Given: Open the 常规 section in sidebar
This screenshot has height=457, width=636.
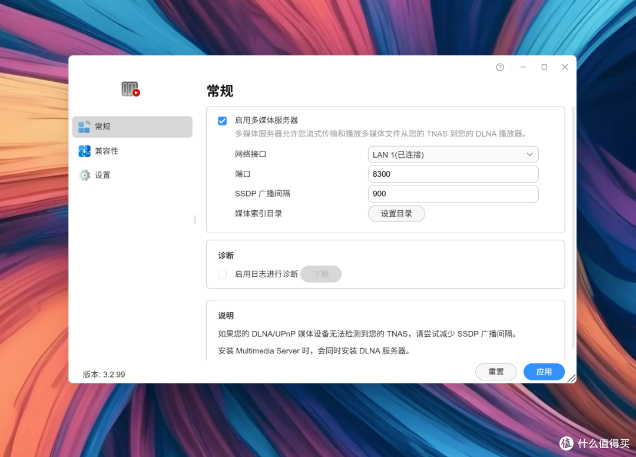Looking at the screenshot, I should tap(132, 127).
